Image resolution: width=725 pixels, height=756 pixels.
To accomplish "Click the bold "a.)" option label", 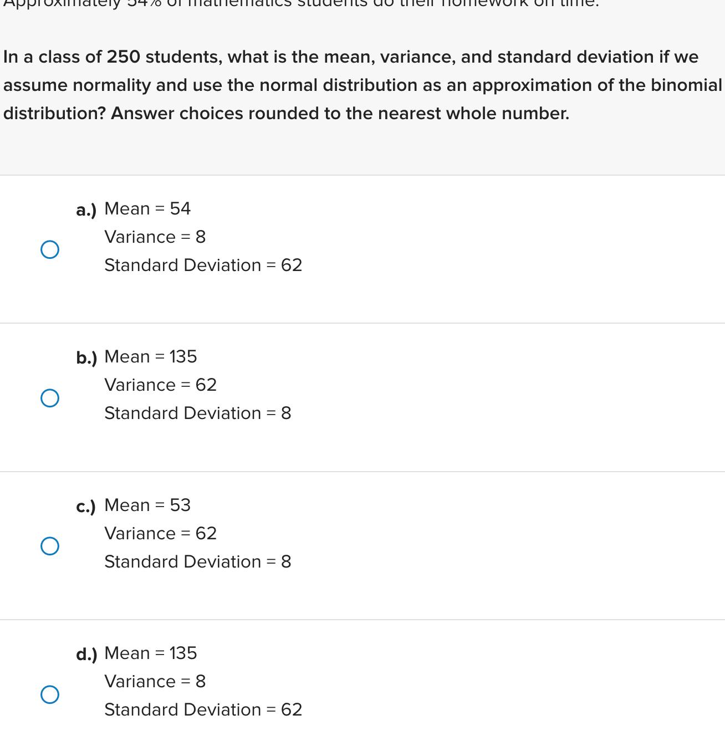I will click(86, 210).
